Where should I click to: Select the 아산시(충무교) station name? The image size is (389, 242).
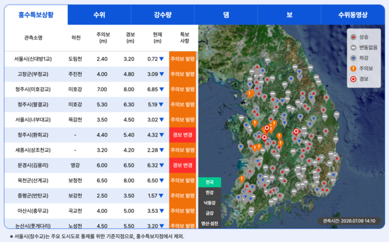(33, 211)
